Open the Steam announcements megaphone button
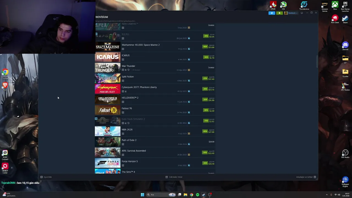 (x=271, y=13)
